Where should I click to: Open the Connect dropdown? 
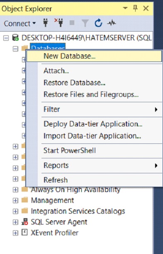[20, 24]
